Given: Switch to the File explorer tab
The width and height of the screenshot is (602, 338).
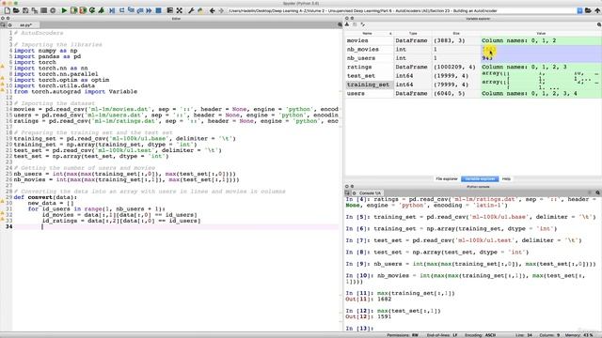Looking at the screenshot, I should point(447,179).
